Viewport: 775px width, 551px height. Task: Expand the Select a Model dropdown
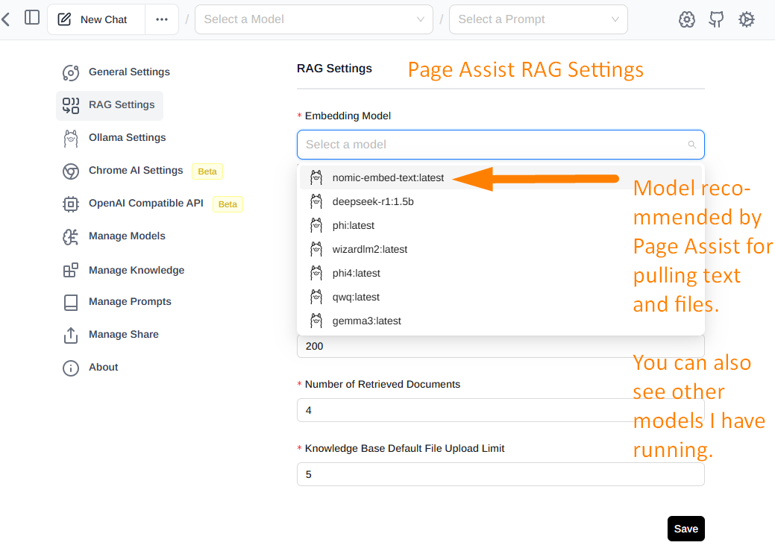313,19
